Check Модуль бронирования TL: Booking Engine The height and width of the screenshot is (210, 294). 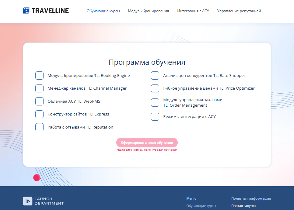click(39, 76)
